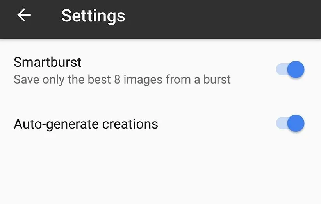This screenshot has height=204, width=321.
Task: Tap the empty area below Auto-generate creations
Action: click(156, 172)
